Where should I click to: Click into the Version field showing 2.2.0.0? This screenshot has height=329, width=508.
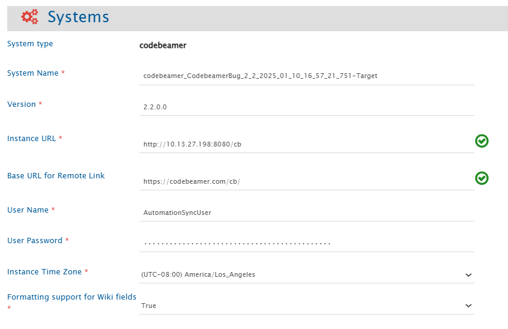pyautogui.click(x=306, y=107)
